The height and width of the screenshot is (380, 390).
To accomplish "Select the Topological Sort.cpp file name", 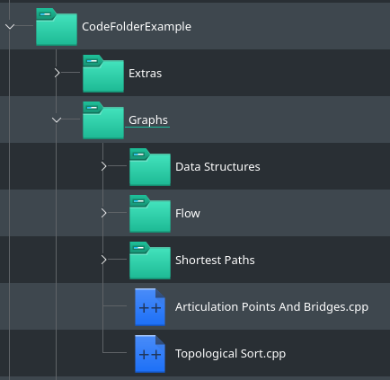I will (230, 354).
